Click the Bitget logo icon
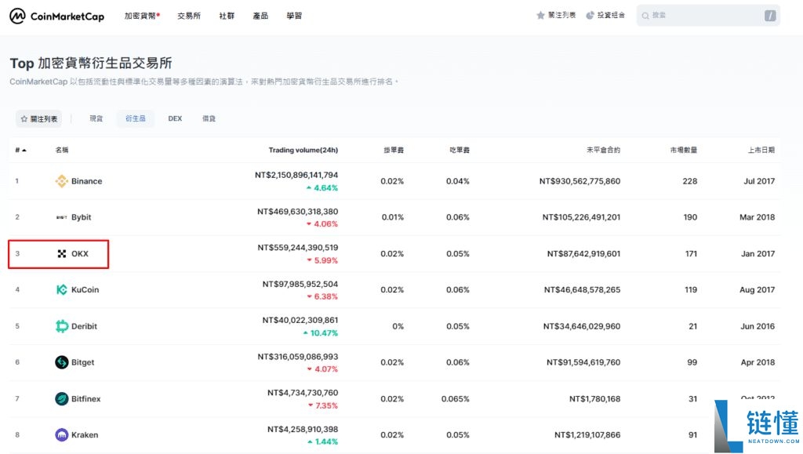803x454 pixels. click(61, 362)
